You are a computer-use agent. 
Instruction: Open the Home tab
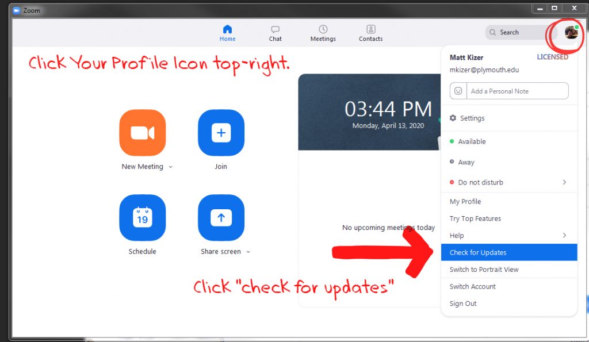pyautogui.click(x=227, y=33)
